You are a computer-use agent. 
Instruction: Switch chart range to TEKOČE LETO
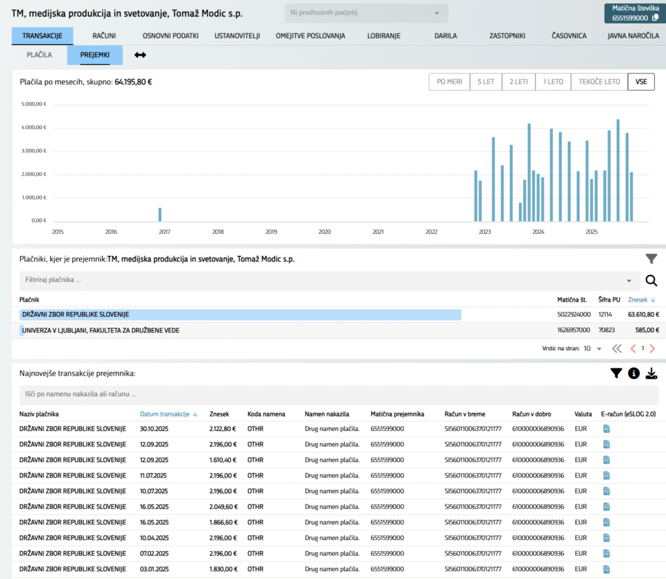tap(598, 82)
